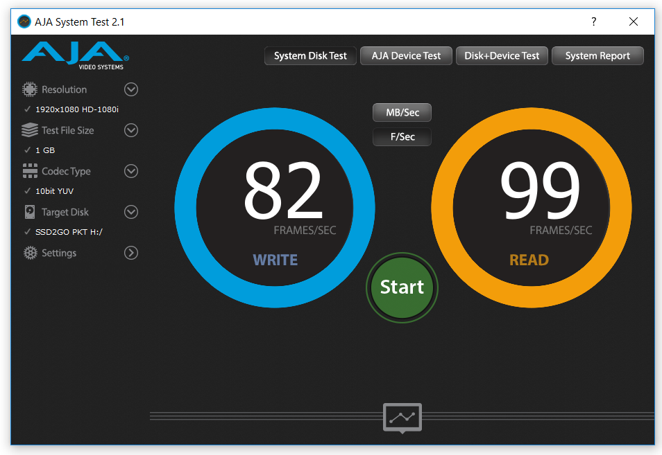Expand the Test File Size dropdown arrow
The width and height of the screenshot is (662, 455).
[131, 130]
